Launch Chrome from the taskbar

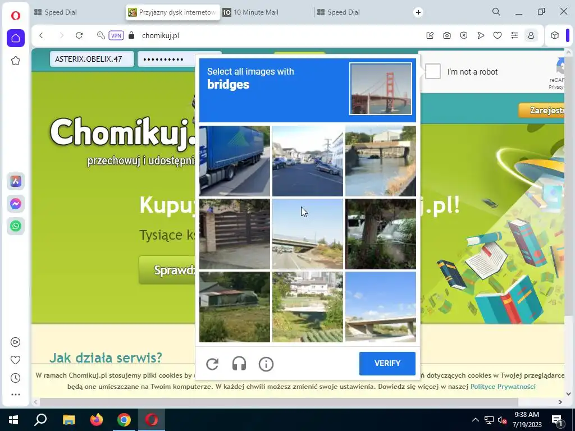click(124, 420)
